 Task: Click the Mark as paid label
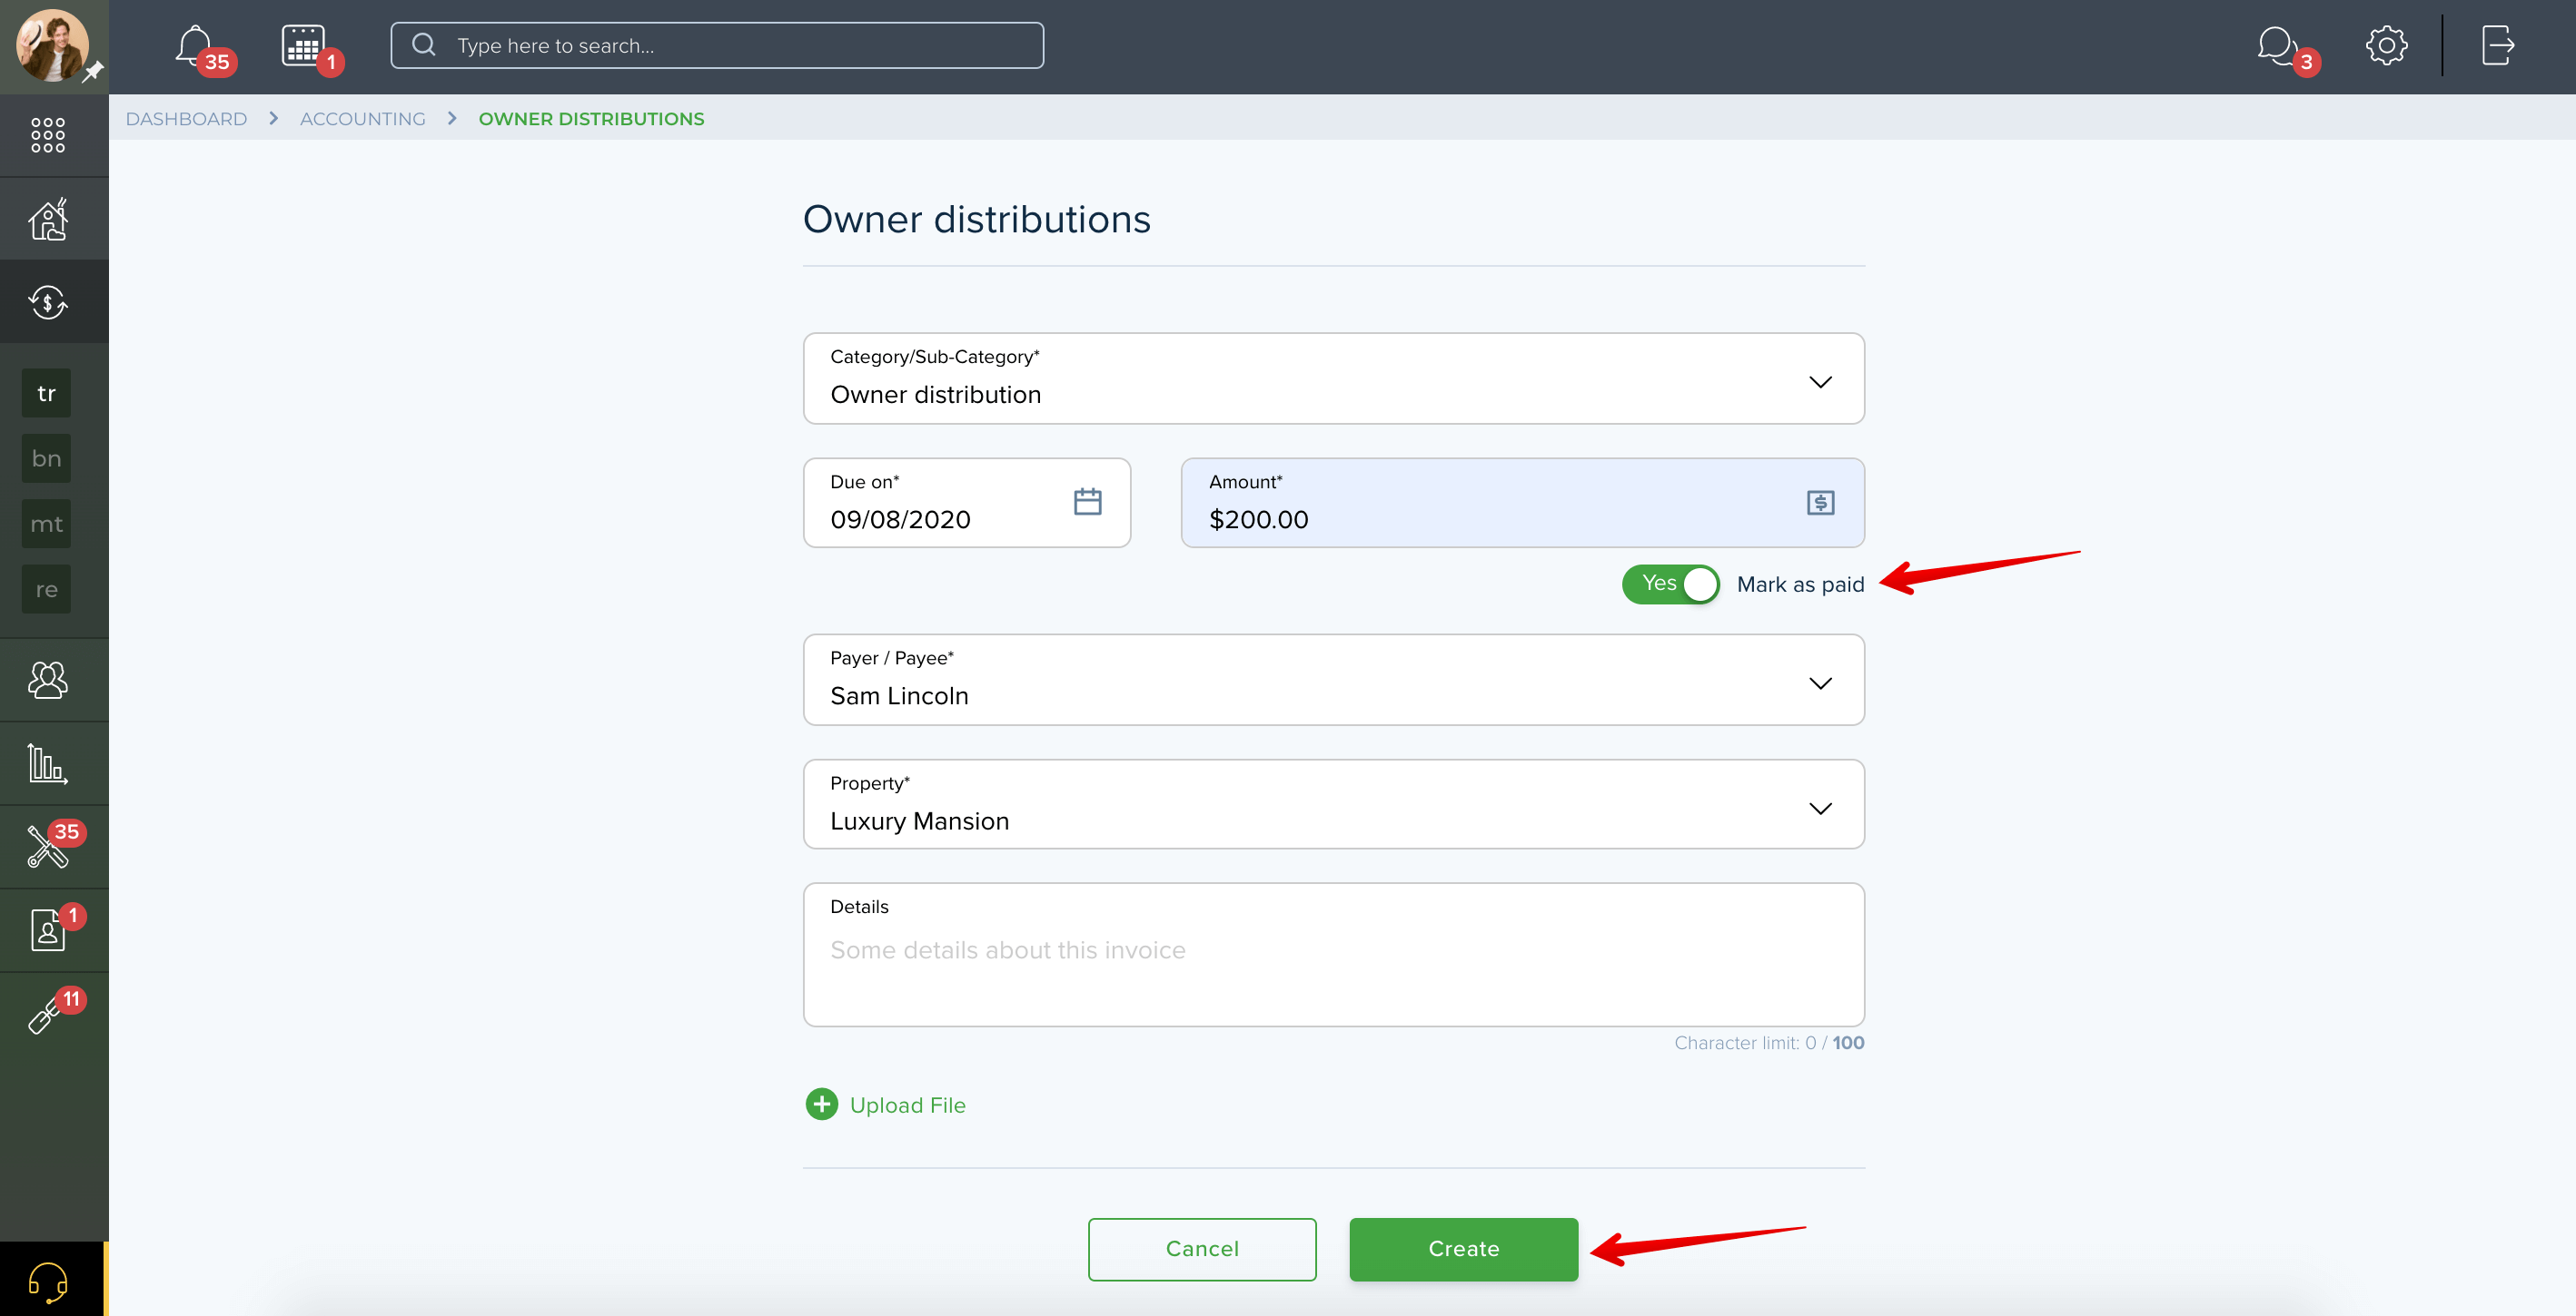(x=1800, y=584)
